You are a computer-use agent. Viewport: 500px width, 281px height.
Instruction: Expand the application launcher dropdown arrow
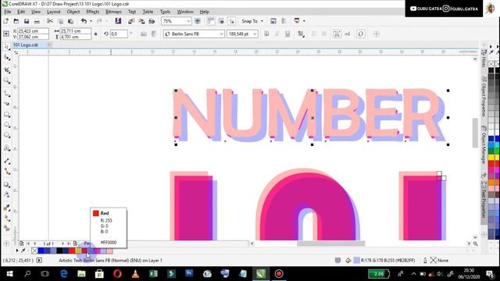coord(304,21)
